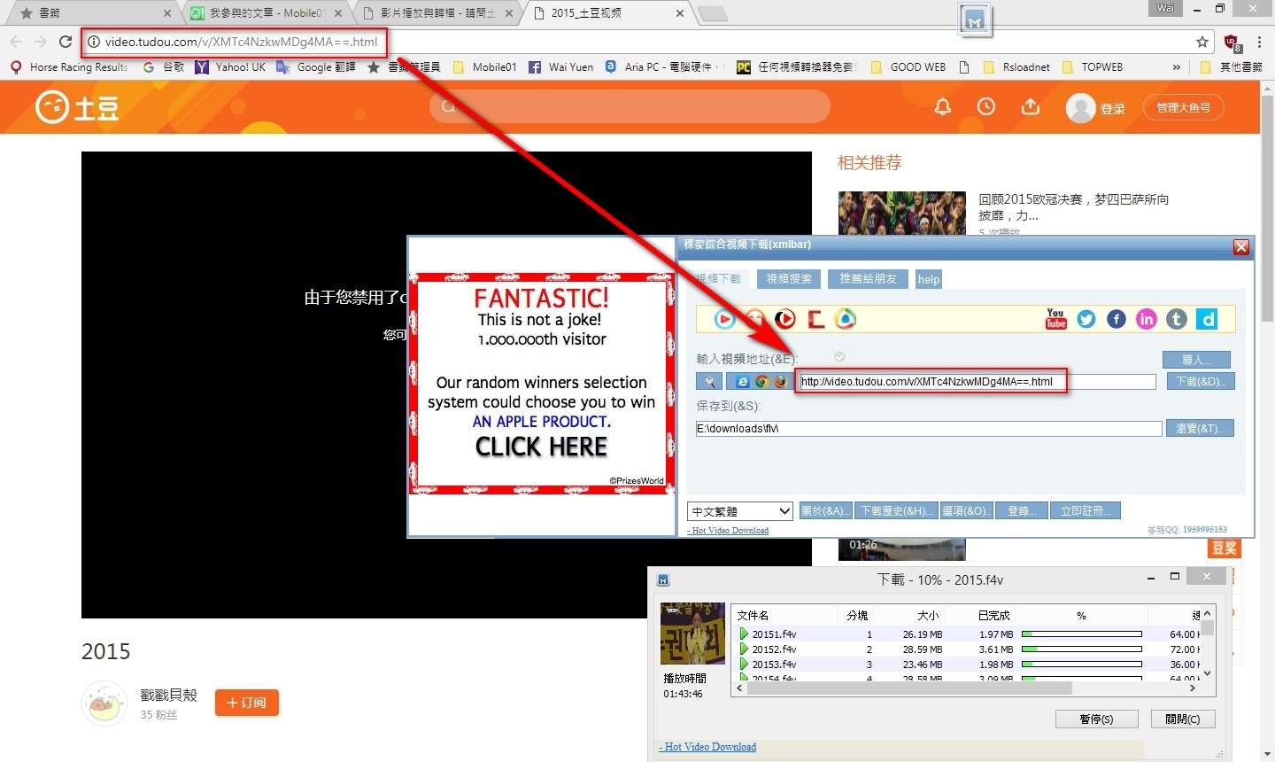
Task: Click the Twitter bird icon in xmlbar
Action: click(1086, 319)
